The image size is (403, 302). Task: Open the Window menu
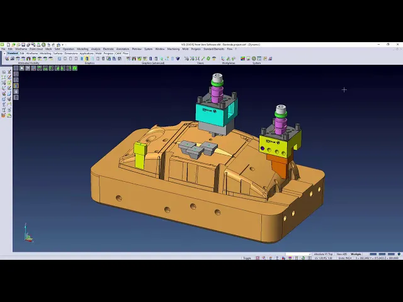click(159, 49)
